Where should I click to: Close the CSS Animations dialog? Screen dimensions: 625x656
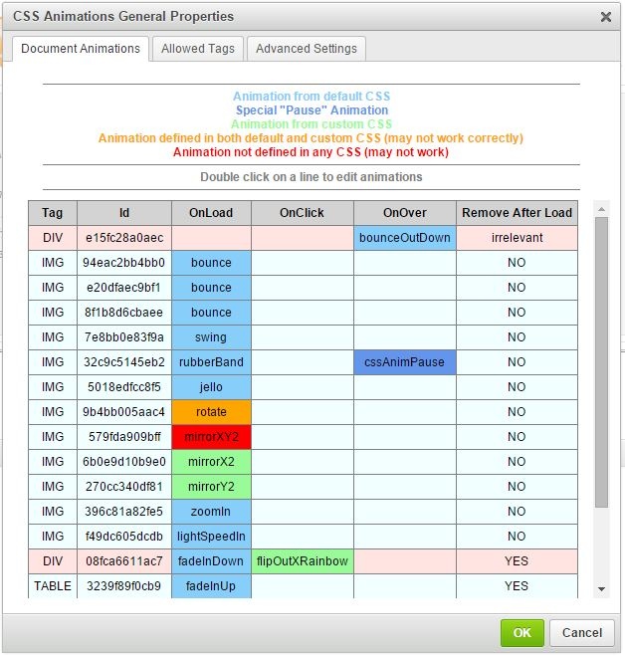pos(606,17)
